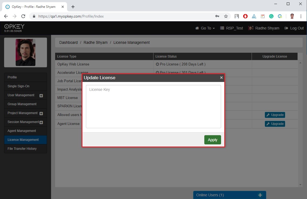
Task: Click the OpKey Web License row label
Action: click(x=73, y=64)
